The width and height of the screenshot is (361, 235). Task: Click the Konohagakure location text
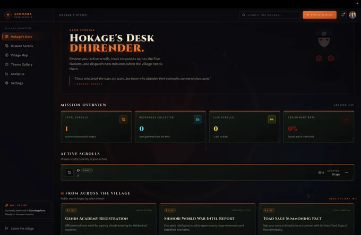coord(37,211)
